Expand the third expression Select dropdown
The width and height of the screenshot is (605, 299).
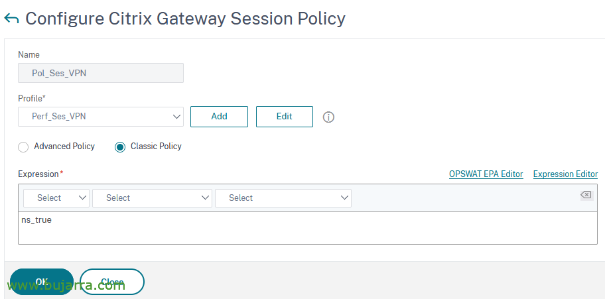coord(283,198)
